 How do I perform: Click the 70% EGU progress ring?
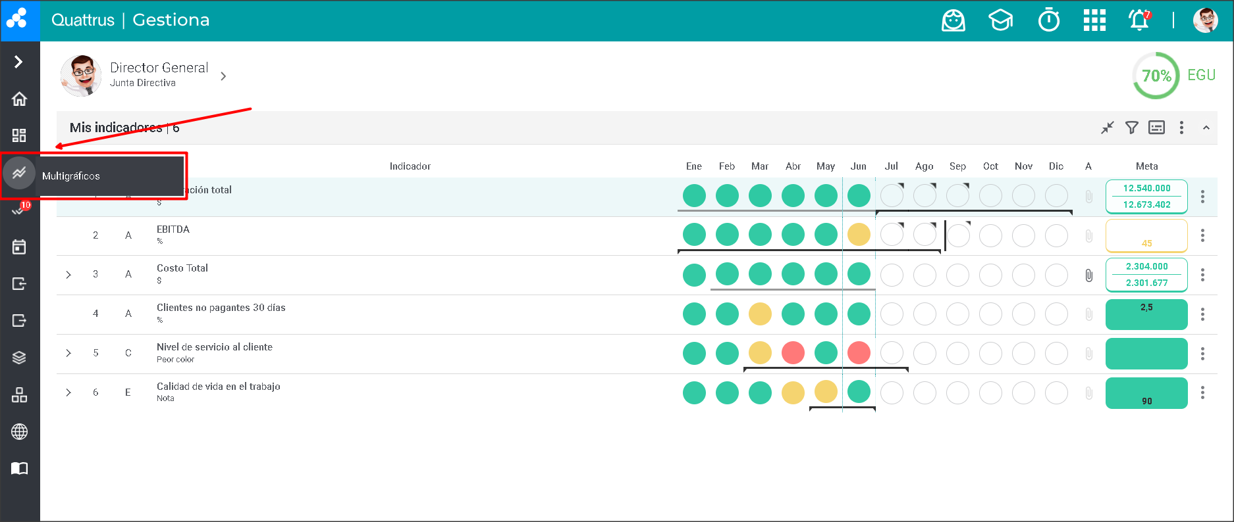pyautogui.click(x=1156, y=76)
